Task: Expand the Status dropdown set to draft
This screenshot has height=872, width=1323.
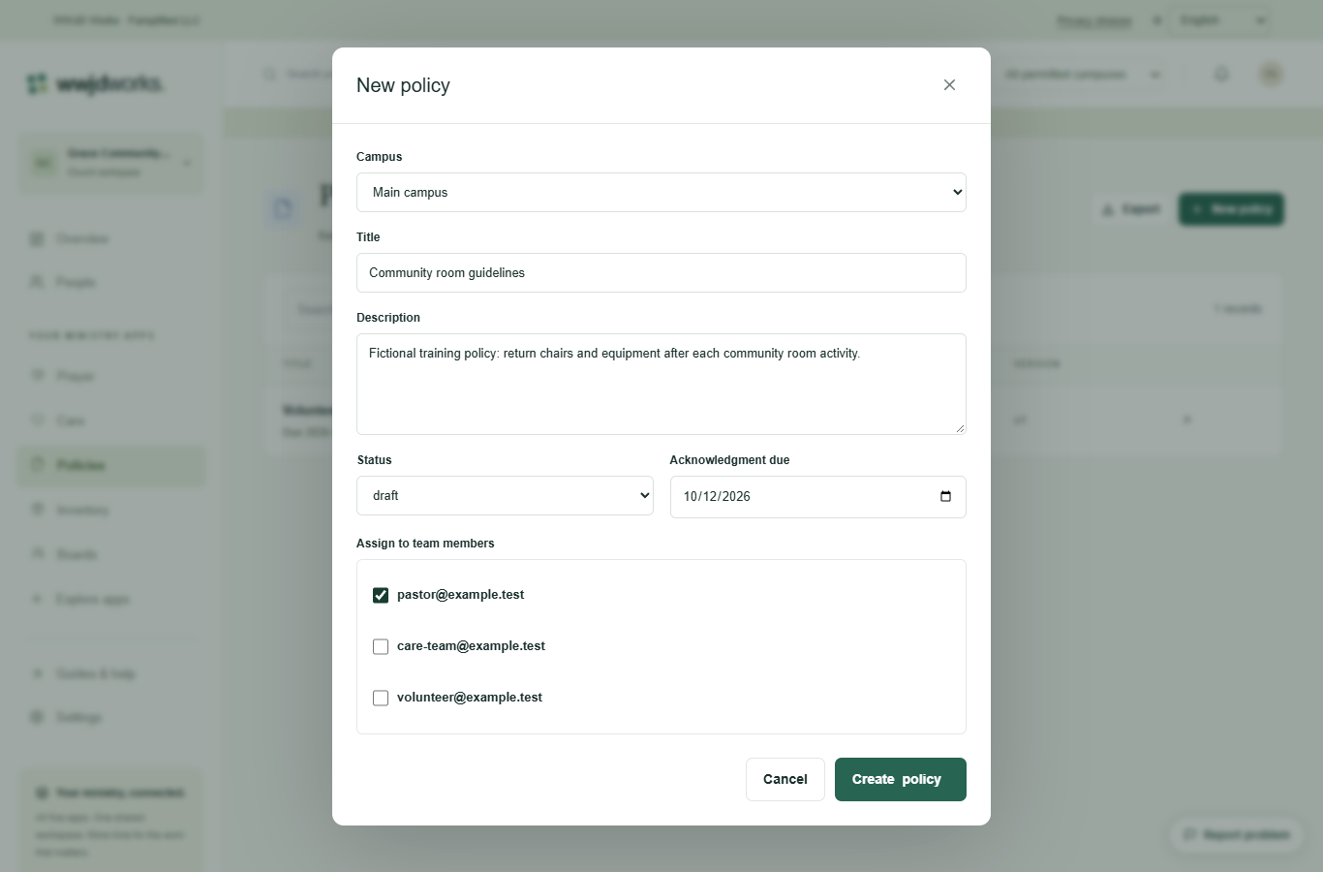Action: (x=505, y=495)
